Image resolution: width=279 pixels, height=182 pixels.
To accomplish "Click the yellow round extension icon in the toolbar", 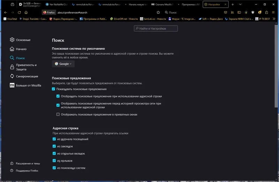I will (260, 13).
